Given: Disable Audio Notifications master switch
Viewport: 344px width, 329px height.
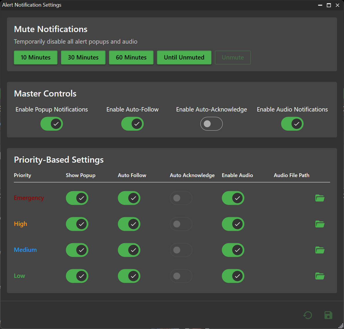Looking at the screenshot, I should (x=292, y=124).
